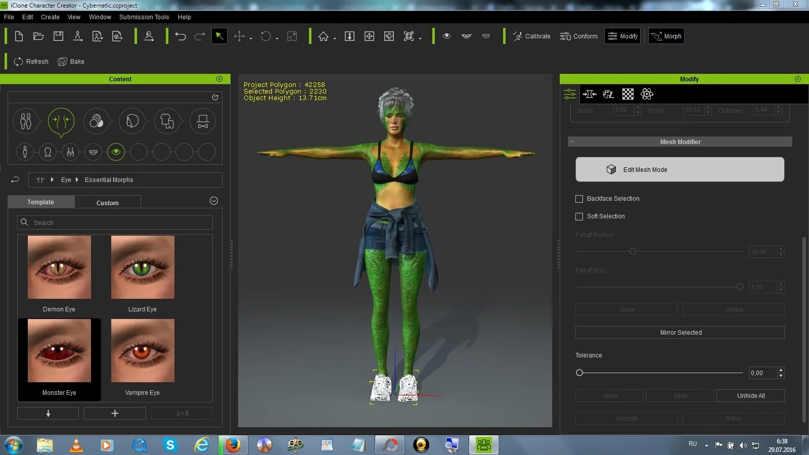Open the Cloth category icon in Content
Image resolution: width=809 pixels, height=455 pixels.
point(167,121)
